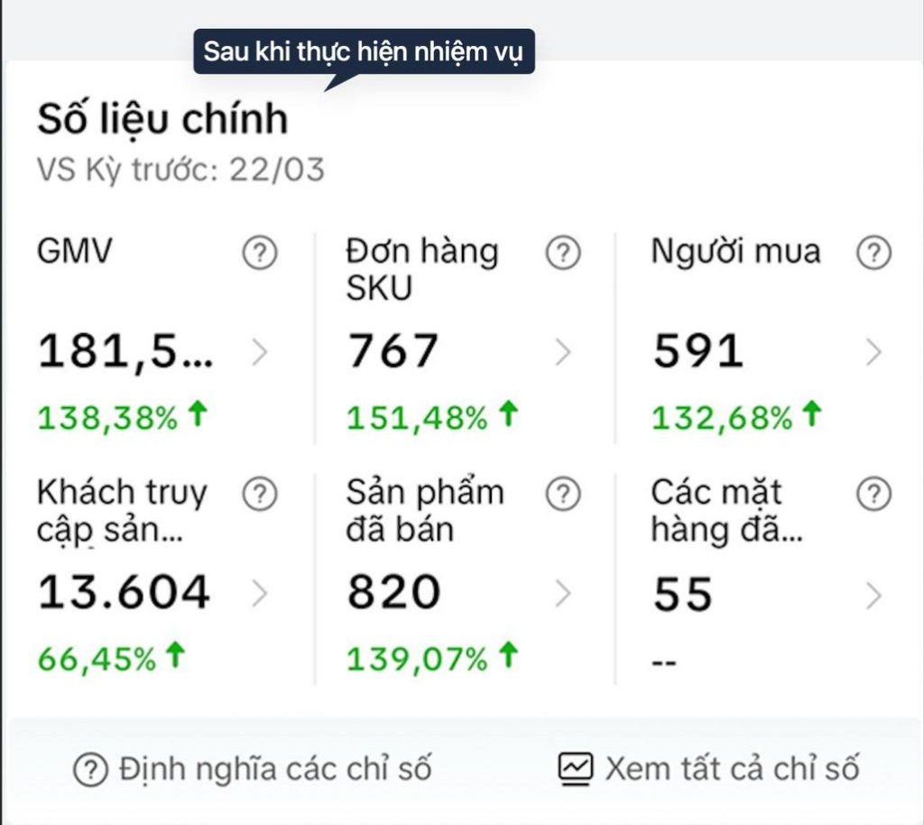Click help icon beside Khách truy cập sản

pos(260,494)
